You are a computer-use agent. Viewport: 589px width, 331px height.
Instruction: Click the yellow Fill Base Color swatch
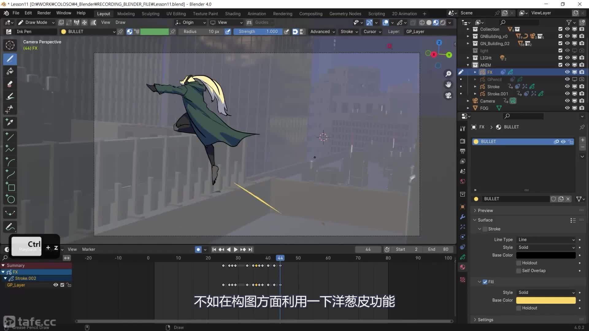pos(546,300)
